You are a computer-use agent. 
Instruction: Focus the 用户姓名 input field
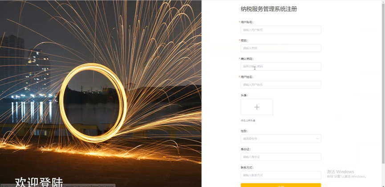tap(281, 85)
